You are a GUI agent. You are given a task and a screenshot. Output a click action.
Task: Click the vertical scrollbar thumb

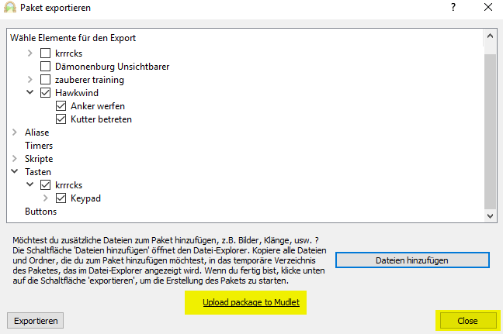click(x=490, y=131)
